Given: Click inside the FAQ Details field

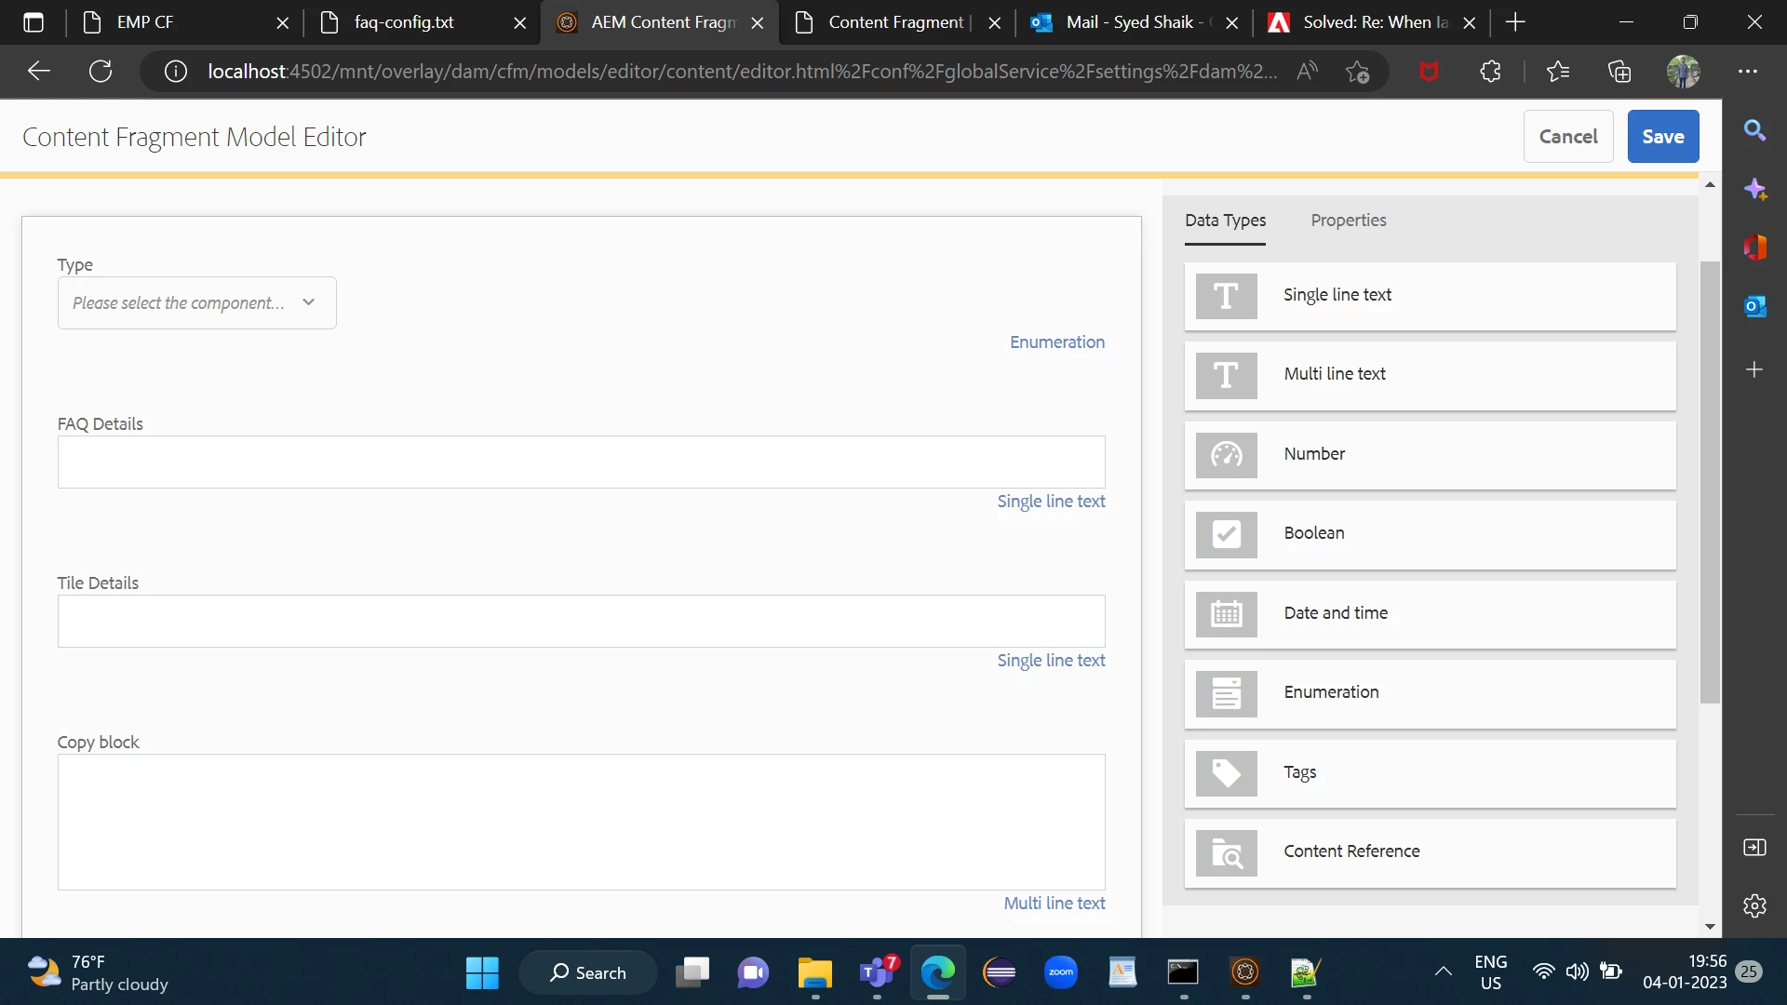Looking at the screenshot, I should 581,462.
